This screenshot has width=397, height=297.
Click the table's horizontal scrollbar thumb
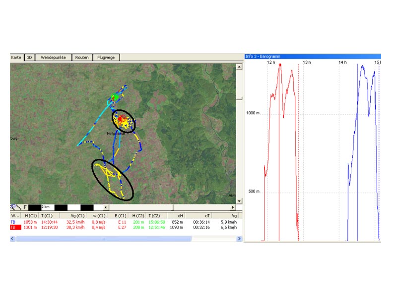pyautogui.click(x=104, y=239)
